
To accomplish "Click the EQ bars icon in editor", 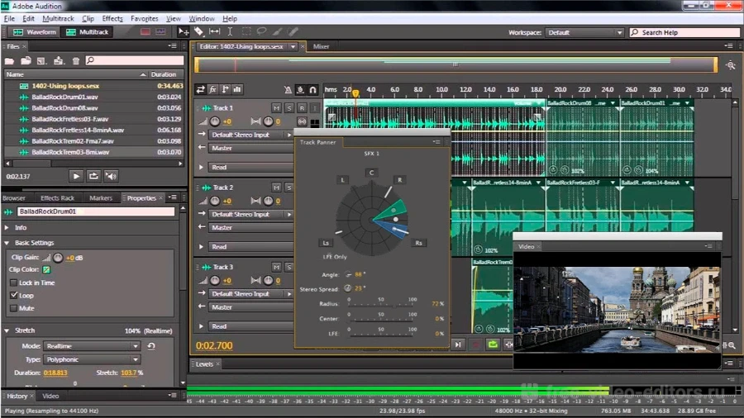I will 237,89.
